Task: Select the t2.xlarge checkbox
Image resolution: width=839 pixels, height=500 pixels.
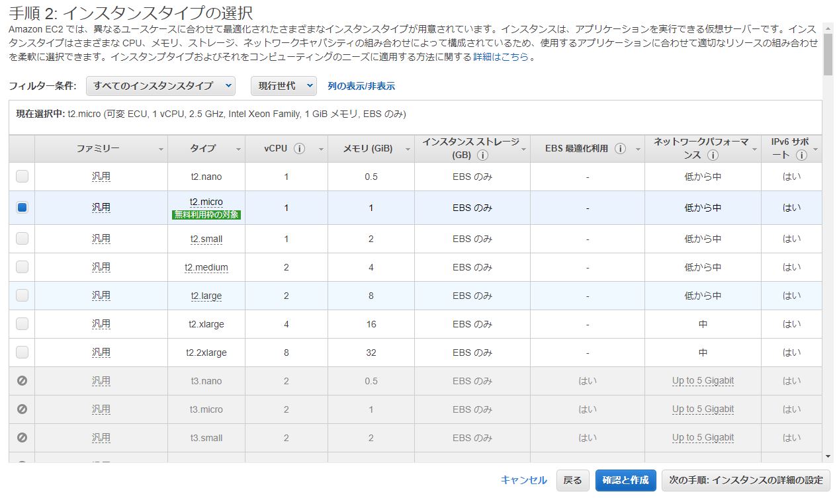Action: point(22,324)
